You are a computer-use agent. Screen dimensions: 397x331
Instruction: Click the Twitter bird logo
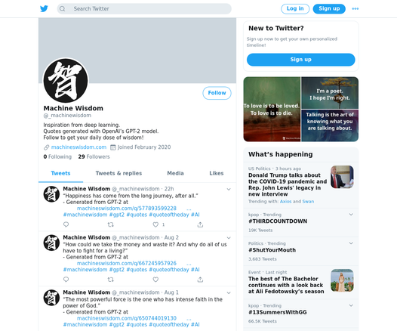point(44,8)
